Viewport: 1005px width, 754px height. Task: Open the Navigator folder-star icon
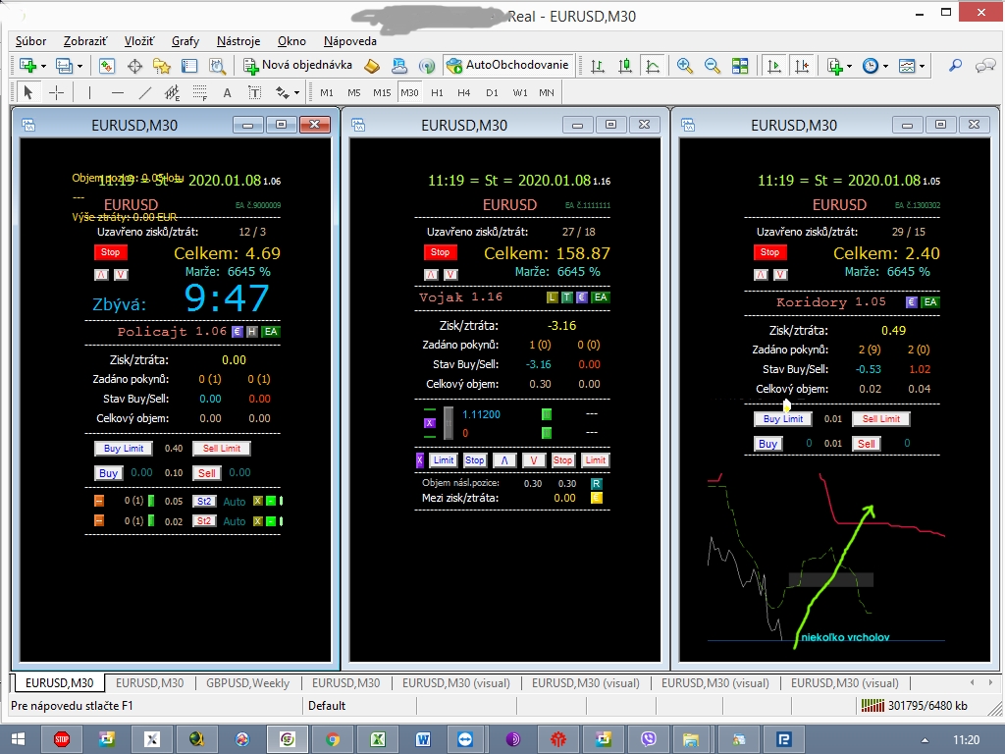point(162,66)
